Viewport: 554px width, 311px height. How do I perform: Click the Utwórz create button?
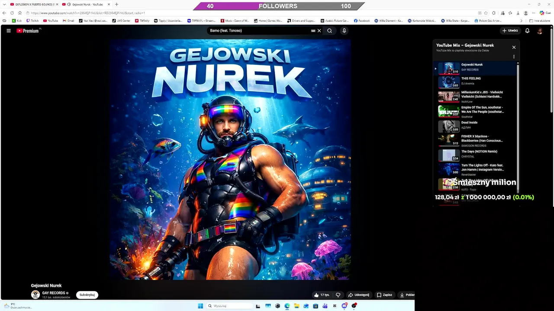pos(510,31)
